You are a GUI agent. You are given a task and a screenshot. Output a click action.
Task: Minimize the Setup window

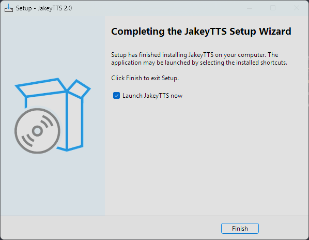click(250, 8)
